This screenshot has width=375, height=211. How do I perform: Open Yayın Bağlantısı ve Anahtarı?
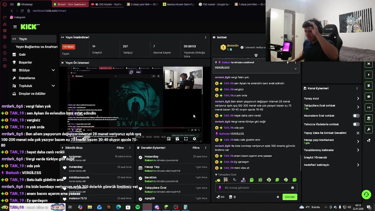(37, 47)
